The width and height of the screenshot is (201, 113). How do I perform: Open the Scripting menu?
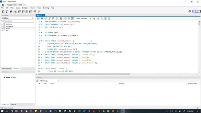coord(46,8)
